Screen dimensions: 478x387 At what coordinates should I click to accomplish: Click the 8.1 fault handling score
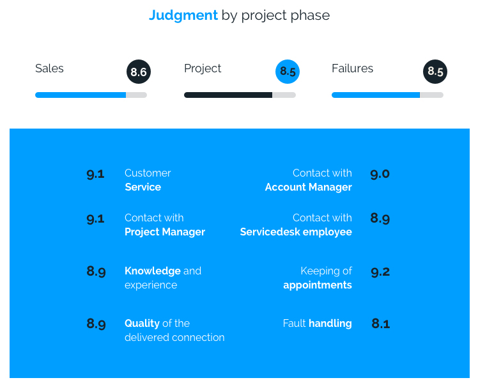pyautogui.click(x=380, y=324)
